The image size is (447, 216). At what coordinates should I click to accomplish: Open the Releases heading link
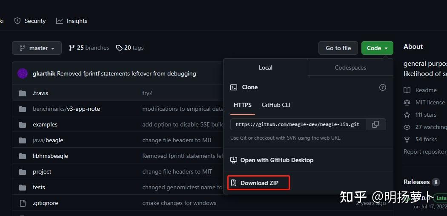(416, 182)
